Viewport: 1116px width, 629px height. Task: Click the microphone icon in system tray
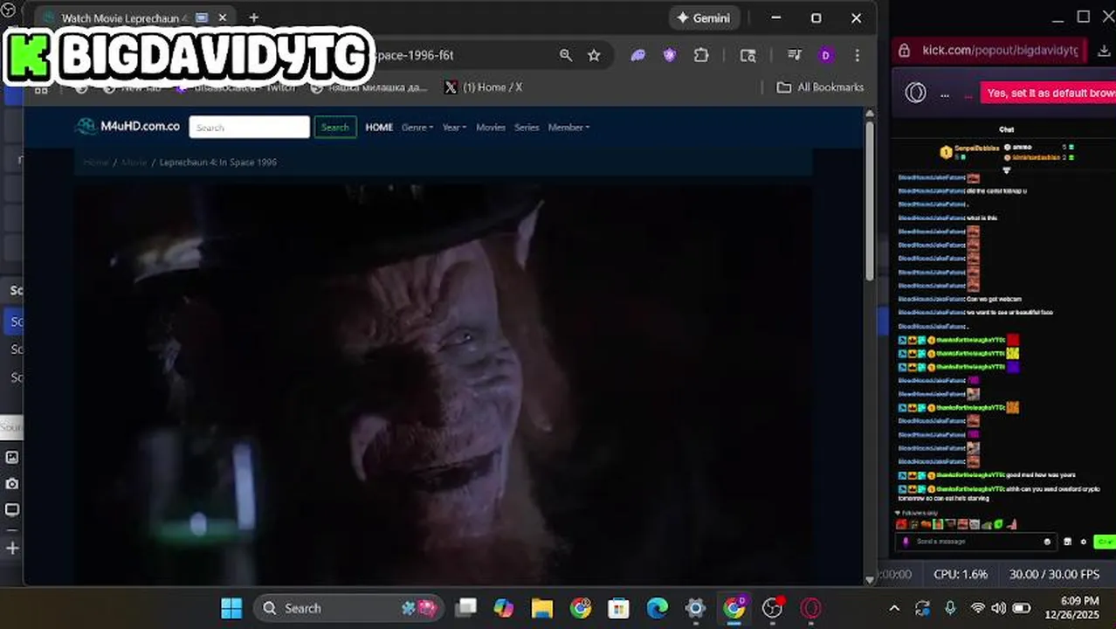951,608
